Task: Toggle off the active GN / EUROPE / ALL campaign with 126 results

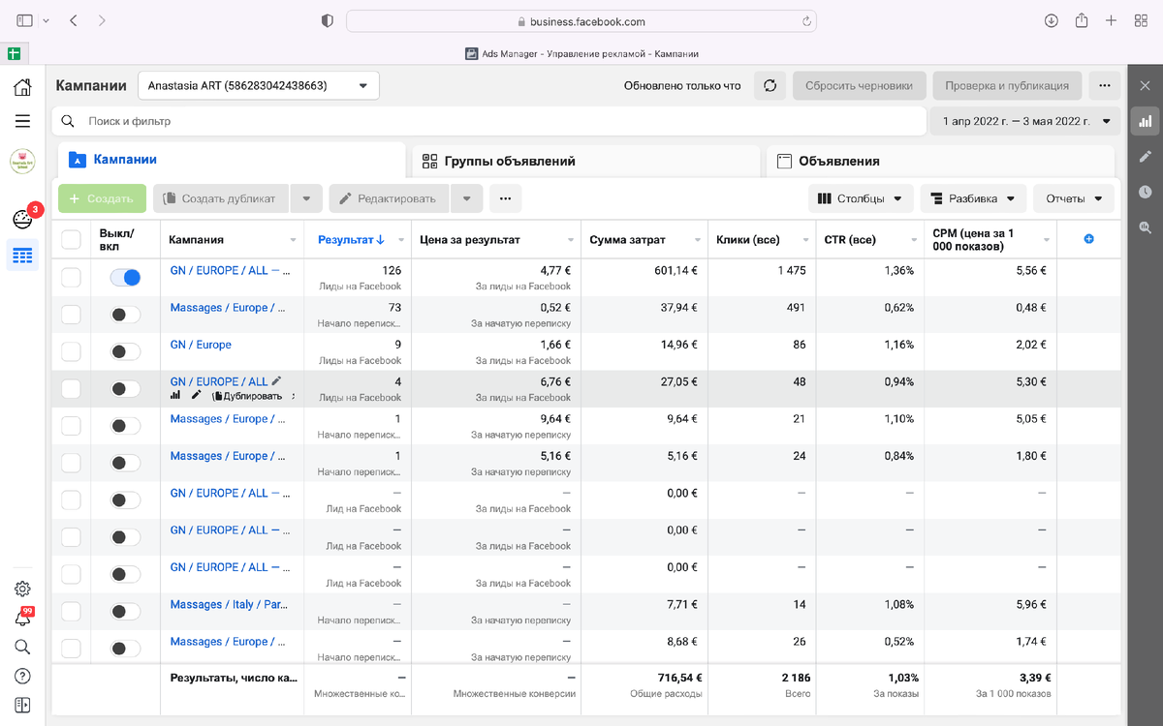Action: 125,278
